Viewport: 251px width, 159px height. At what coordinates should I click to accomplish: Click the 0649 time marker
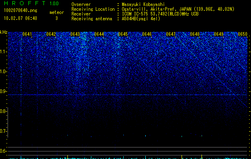[x=219, y=34]
